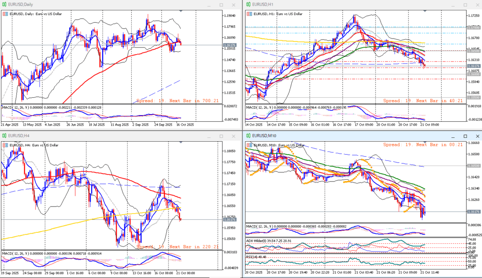Viewport: 482px width, 278px height.
Task: Toggle one-click trading panel on H4 chart
Action: click(x=5, y=145)
